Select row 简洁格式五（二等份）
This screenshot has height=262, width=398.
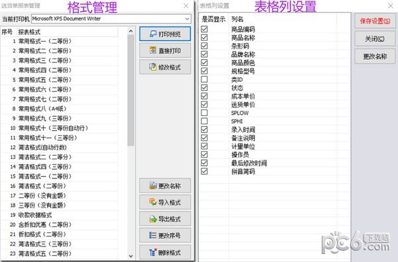coord(59,253)
